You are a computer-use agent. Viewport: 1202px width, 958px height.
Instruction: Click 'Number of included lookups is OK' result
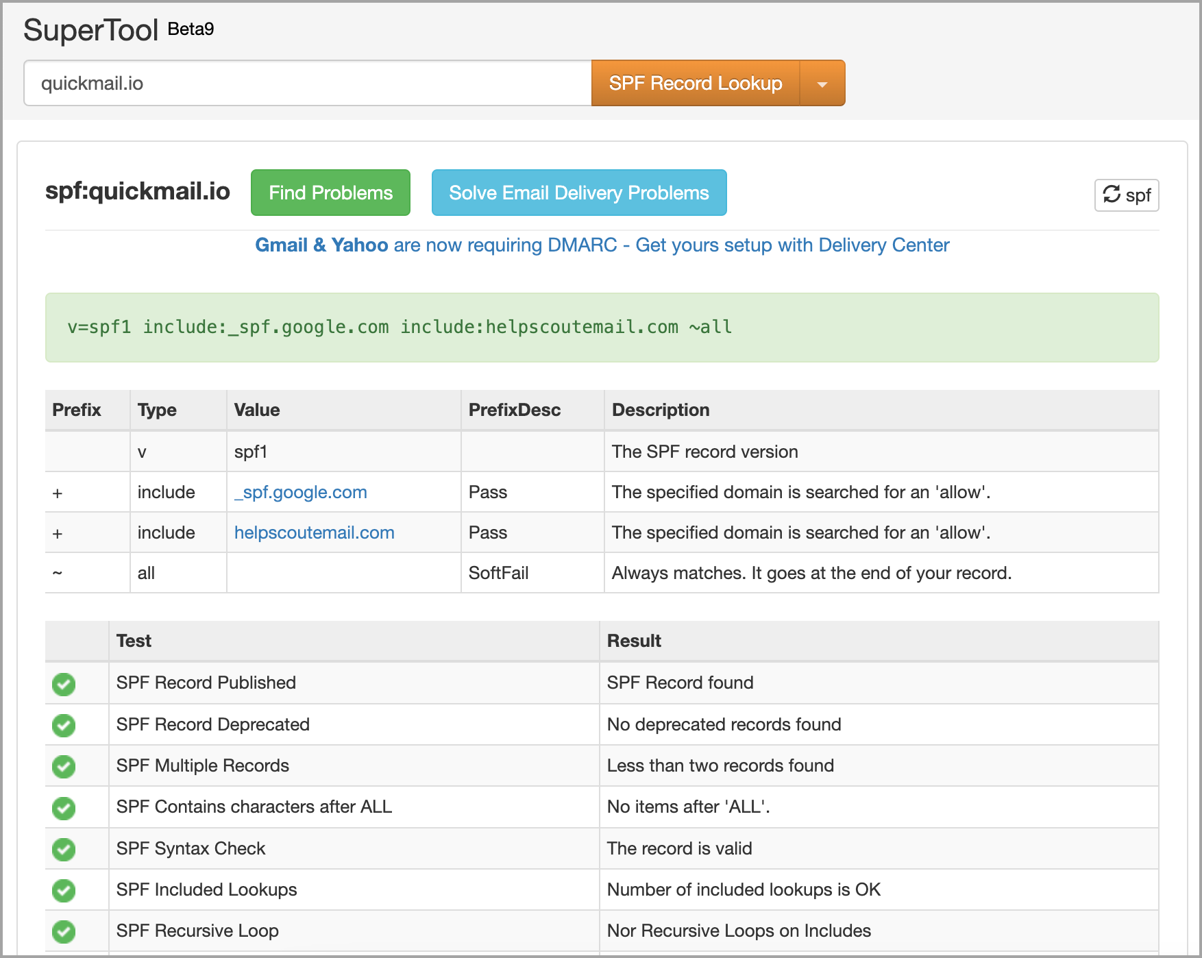[744, 889]
